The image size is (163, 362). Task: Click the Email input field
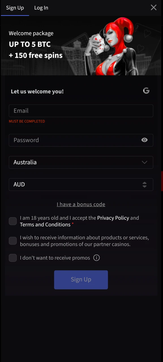click(81, 111)
